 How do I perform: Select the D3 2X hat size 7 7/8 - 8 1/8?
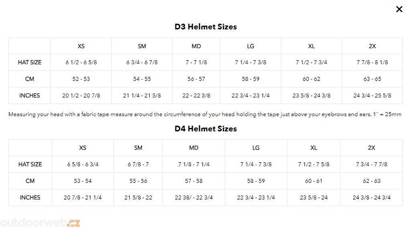372,62
